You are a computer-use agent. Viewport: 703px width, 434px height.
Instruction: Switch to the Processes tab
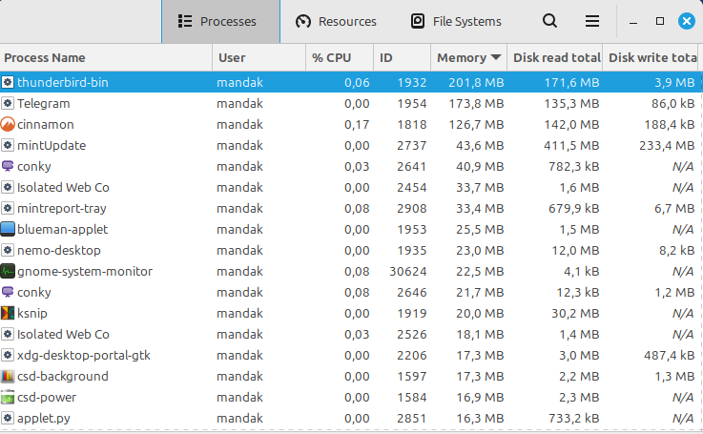pyautogui.click(x=220, y=22)
